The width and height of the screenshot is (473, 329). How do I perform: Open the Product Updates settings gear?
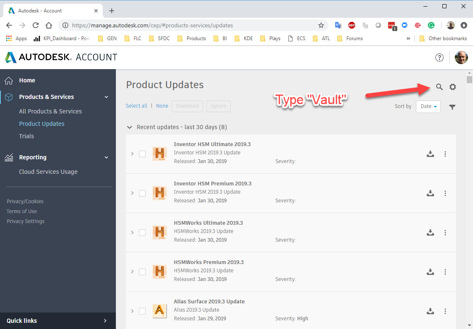pos(452,87)
